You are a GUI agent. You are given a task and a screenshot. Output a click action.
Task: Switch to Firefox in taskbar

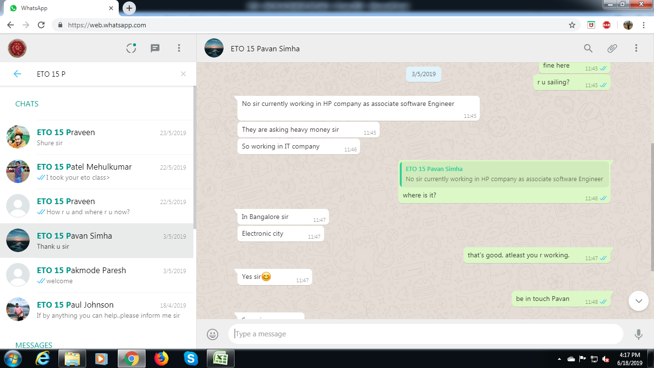tap(161, 358)
